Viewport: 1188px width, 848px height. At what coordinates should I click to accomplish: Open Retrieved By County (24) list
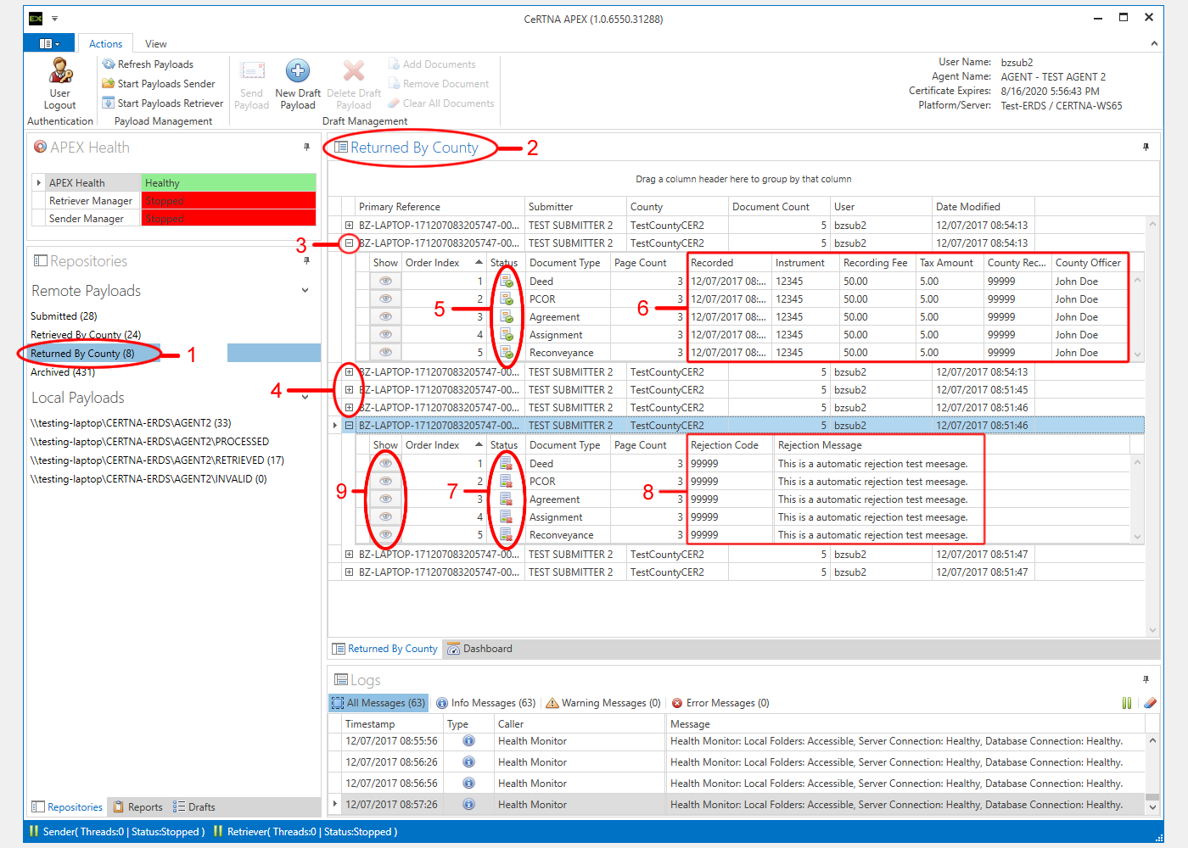pyautogui.click(x=86, y=335)
